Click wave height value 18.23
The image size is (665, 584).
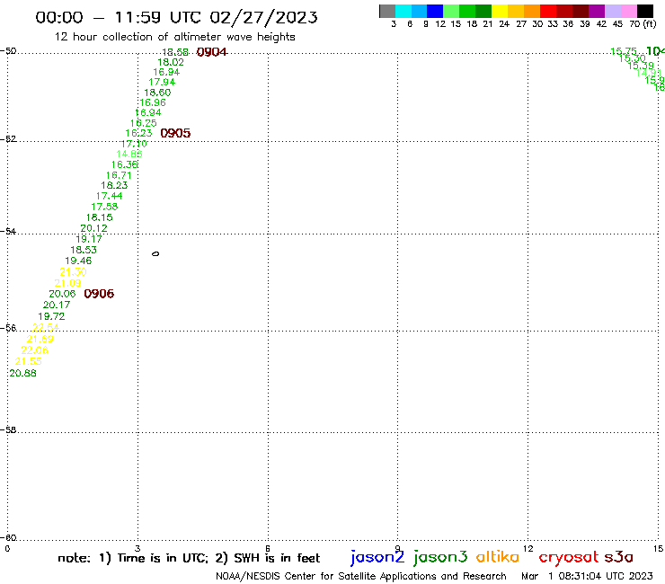coord(114,185)
